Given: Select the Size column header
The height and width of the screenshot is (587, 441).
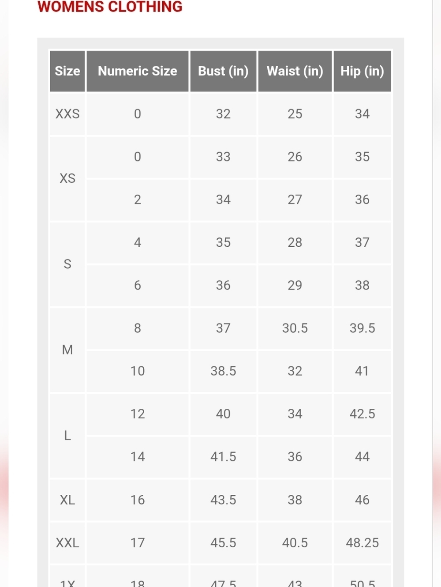Looking at the screenshot, I should [67, 71].
